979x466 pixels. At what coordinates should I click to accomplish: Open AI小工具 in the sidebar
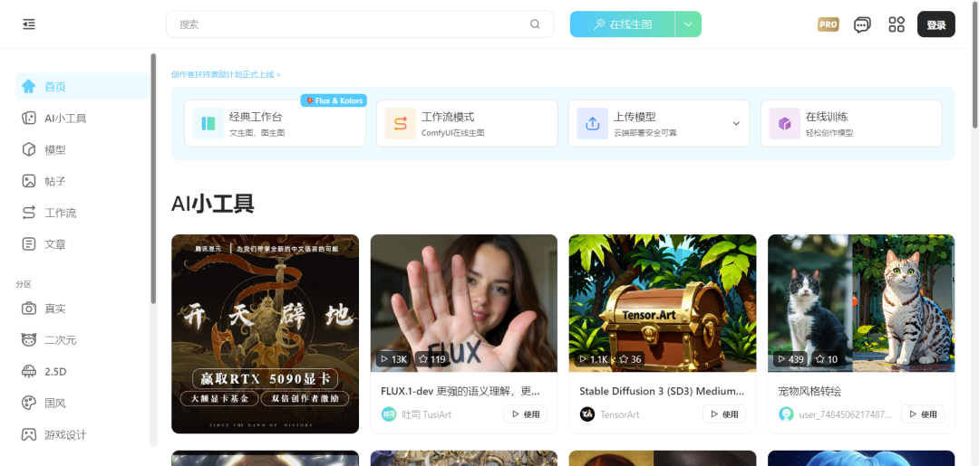click(x=82, y=118)
